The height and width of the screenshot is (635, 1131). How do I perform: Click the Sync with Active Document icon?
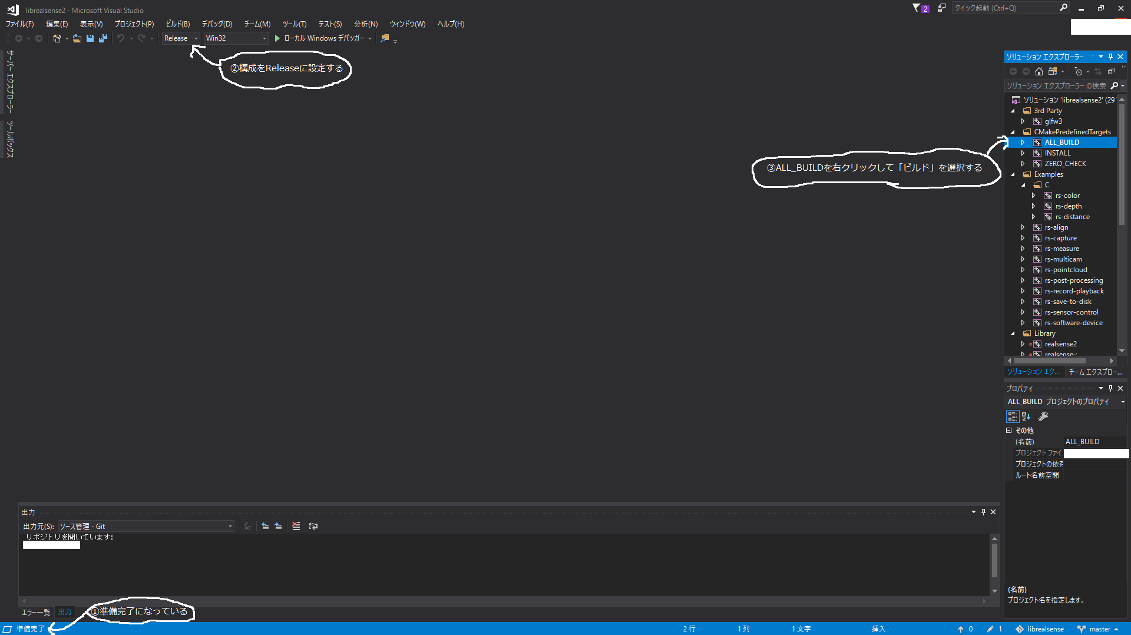(x=1099, y=71)
